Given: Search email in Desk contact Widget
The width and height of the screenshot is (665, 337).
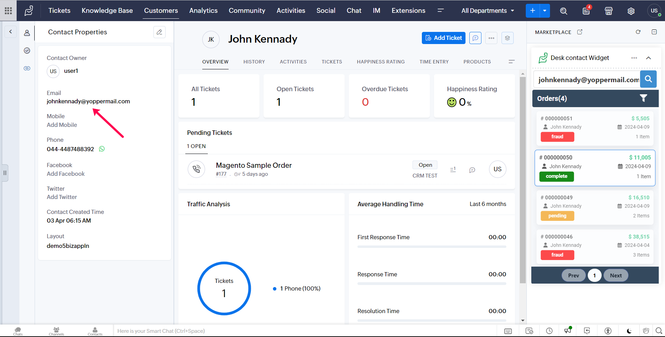Looking at the screenshot, I should (648, 79).
